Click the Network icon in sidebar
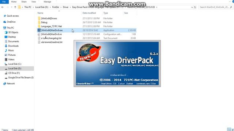Viewport: 234px width, 131px height. [x=5, y=84]
